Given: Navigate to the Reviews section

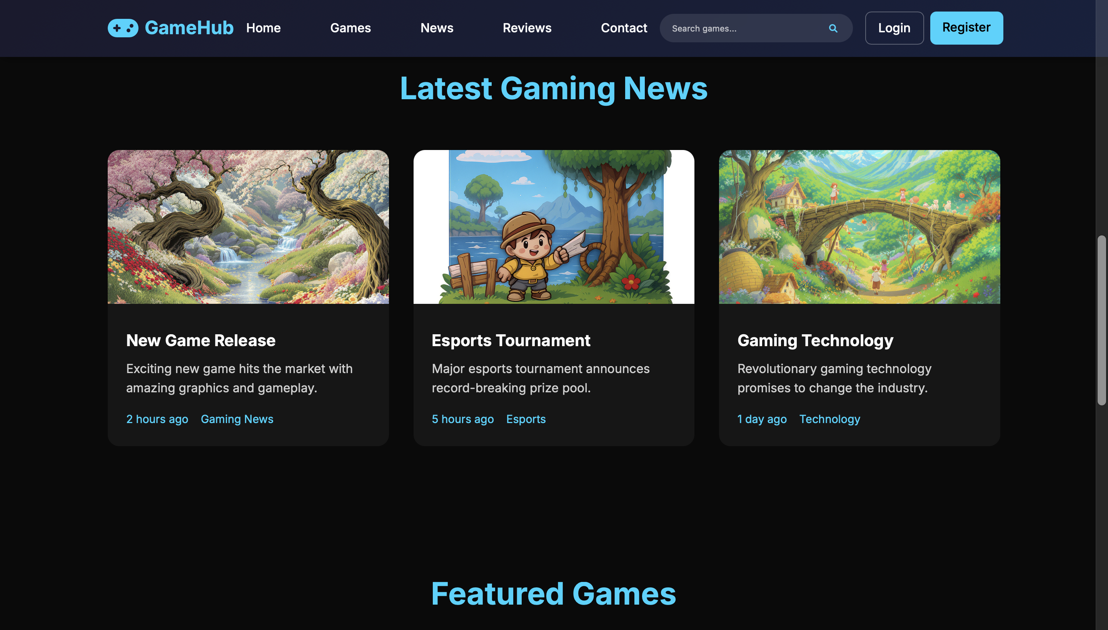Looking at the screenshot, I should point(527,28).
